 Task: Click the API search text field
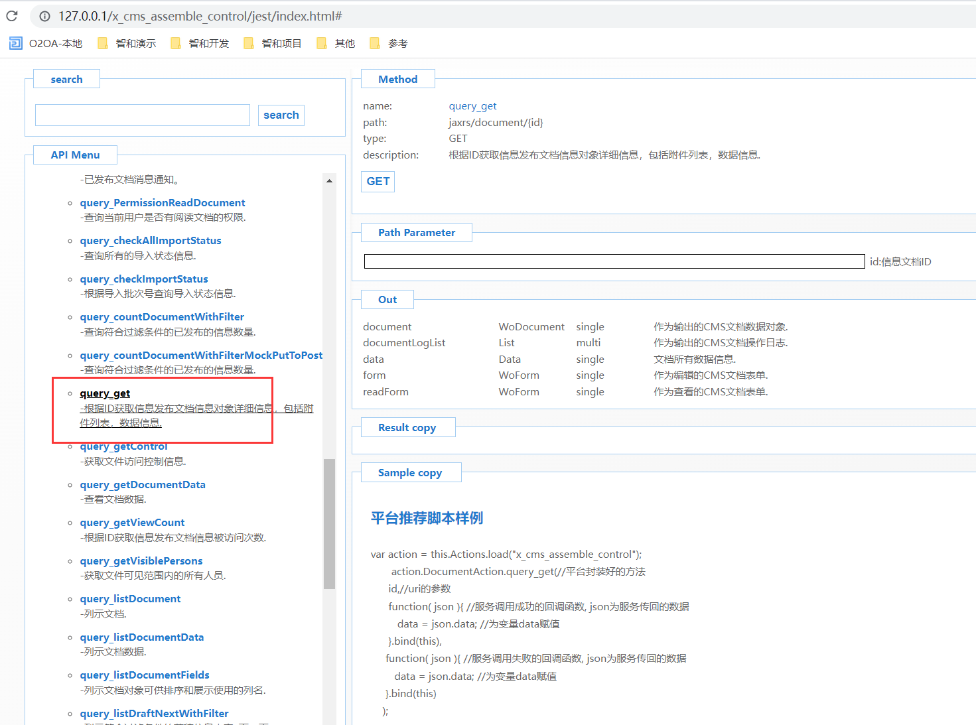[143, 115]
